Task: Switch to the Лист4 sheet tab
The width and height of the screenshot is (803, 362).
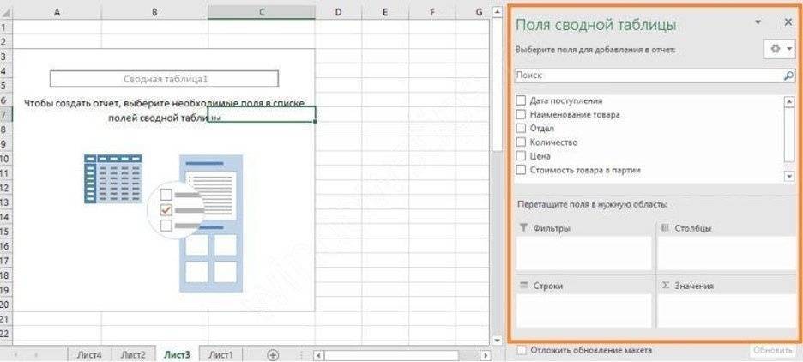Action: click(x=88, y=353)
